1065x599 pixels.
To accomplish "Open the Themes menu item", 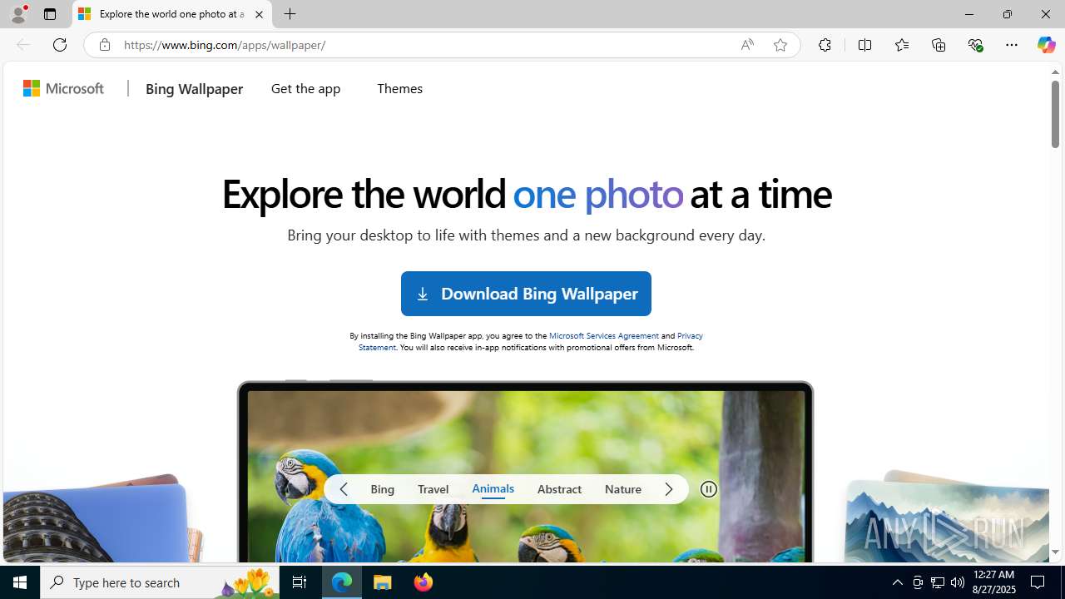I will [x=399, y=88].
